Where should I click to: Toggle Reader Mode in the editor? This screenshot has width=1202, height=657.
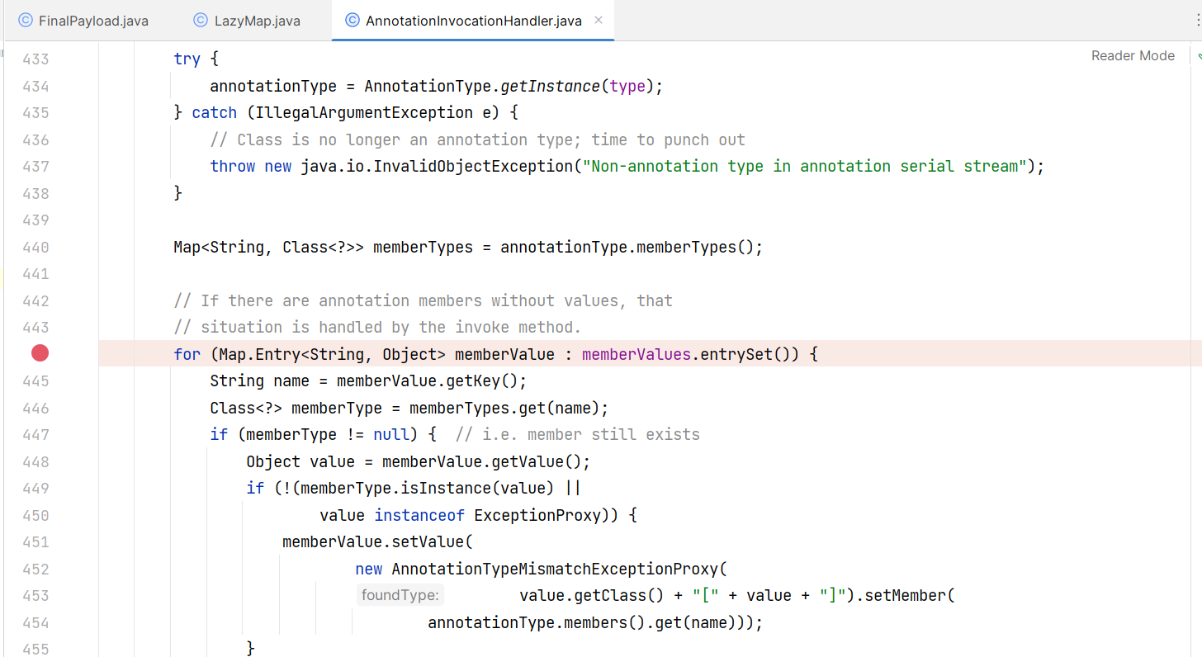pos(1133,55)
